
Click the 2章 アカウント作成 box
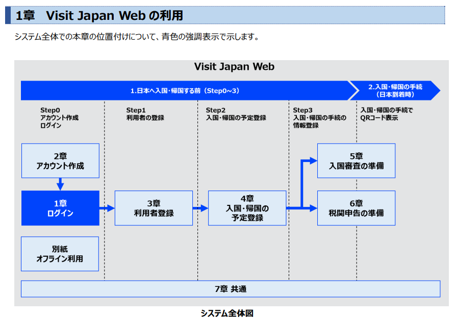click(60, 161)
